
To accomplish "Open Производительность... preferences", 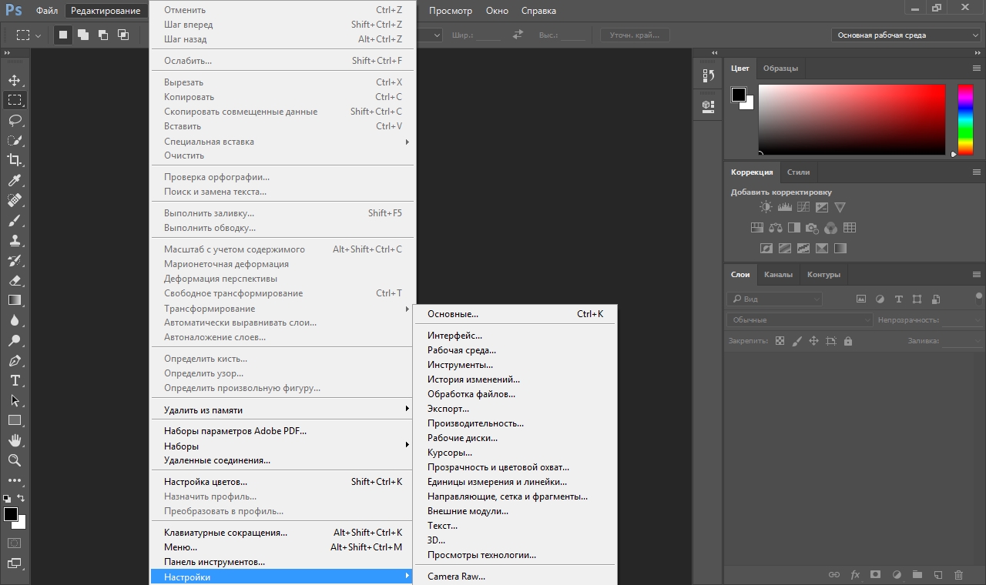I will coord(475,423).
